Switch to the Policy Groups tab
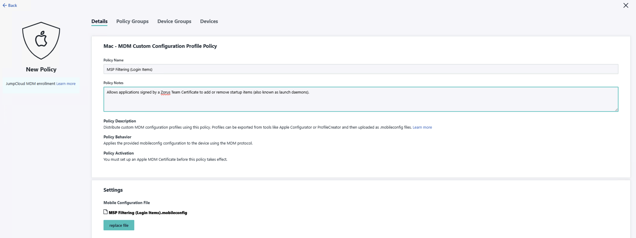Screen dimensions: 636x238 (132, 21)
